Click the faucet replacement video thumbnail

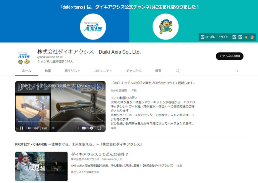[x=61, y=106]
